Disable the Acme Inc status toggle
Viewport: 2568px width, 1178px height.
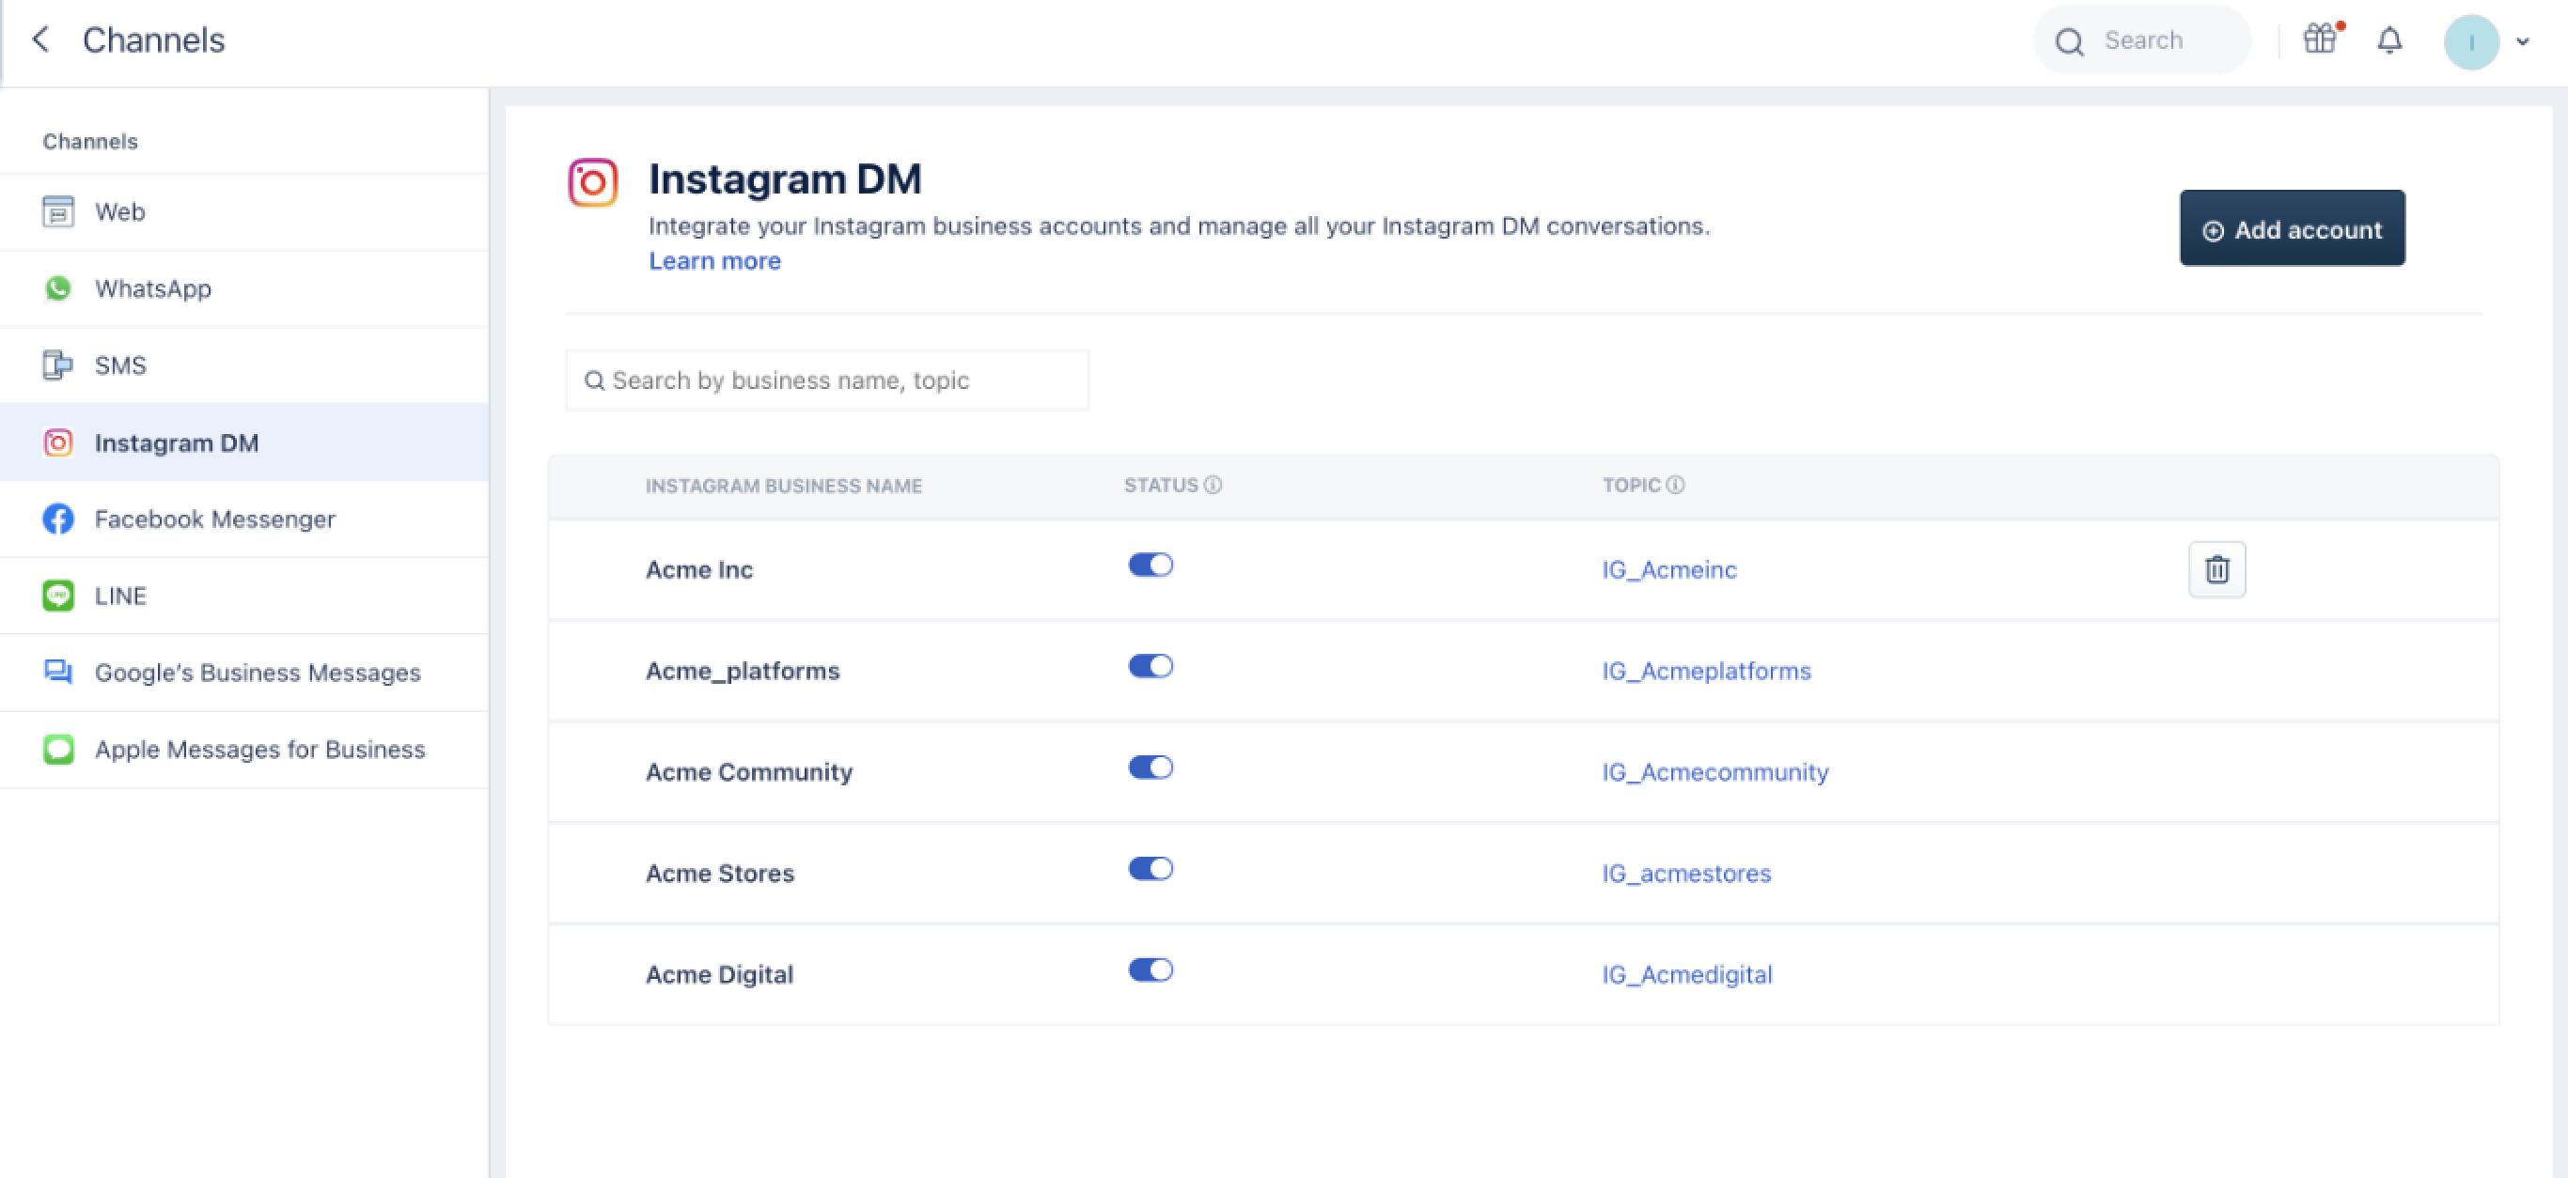pos(1151,566)
